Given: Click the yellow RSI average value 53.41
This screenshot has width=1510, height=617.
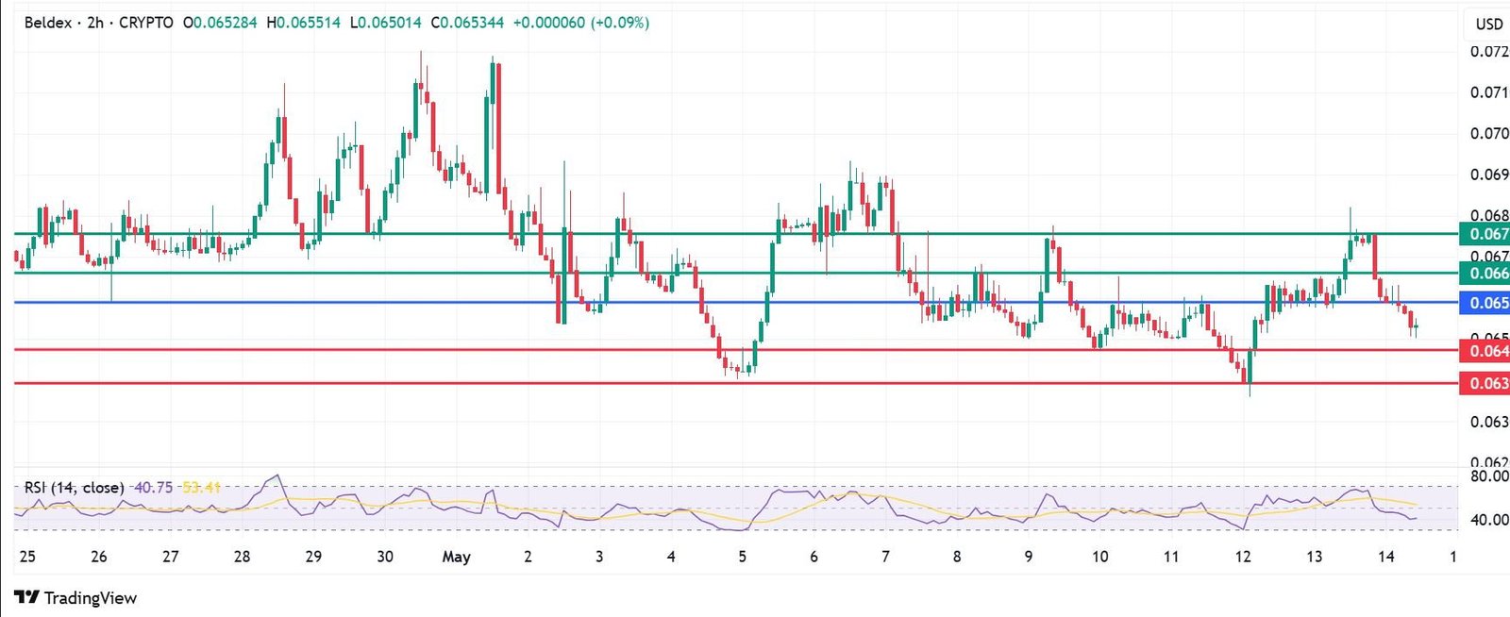Looking at the screenshot, I should point(201,487).
